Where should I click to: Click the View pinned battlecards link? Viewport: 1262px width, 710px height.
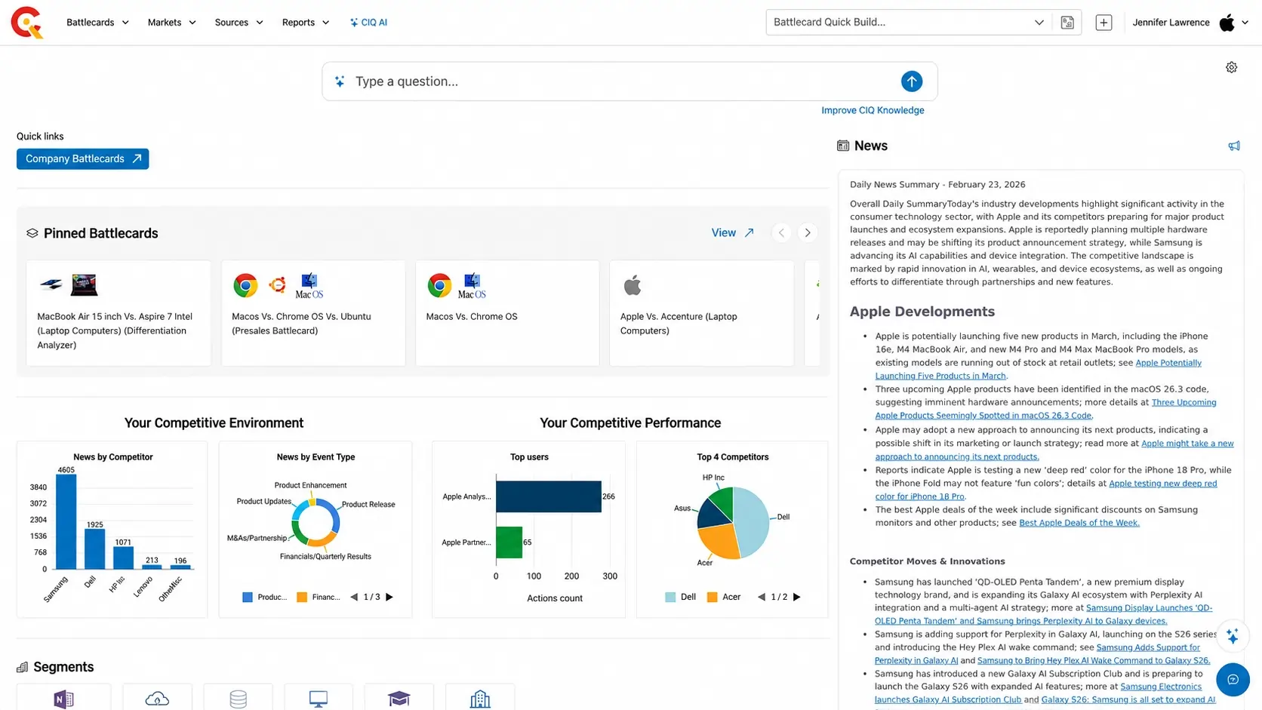(732, 232)
